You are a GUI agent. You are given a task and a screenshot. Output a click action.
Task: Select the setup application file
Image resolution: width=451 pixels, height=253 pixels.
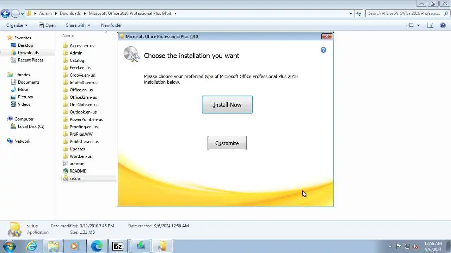(75, 179)
